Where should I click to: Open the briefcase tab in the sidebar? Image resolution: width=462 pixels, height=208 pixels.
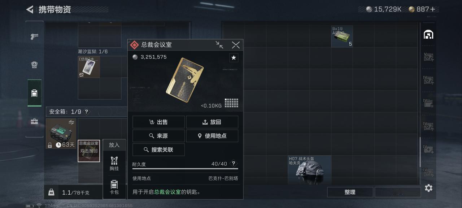coord(35,122)
